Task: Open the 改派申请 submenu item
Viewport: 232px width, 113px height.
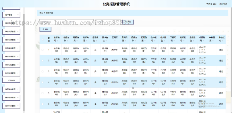Action: point(11,80)
